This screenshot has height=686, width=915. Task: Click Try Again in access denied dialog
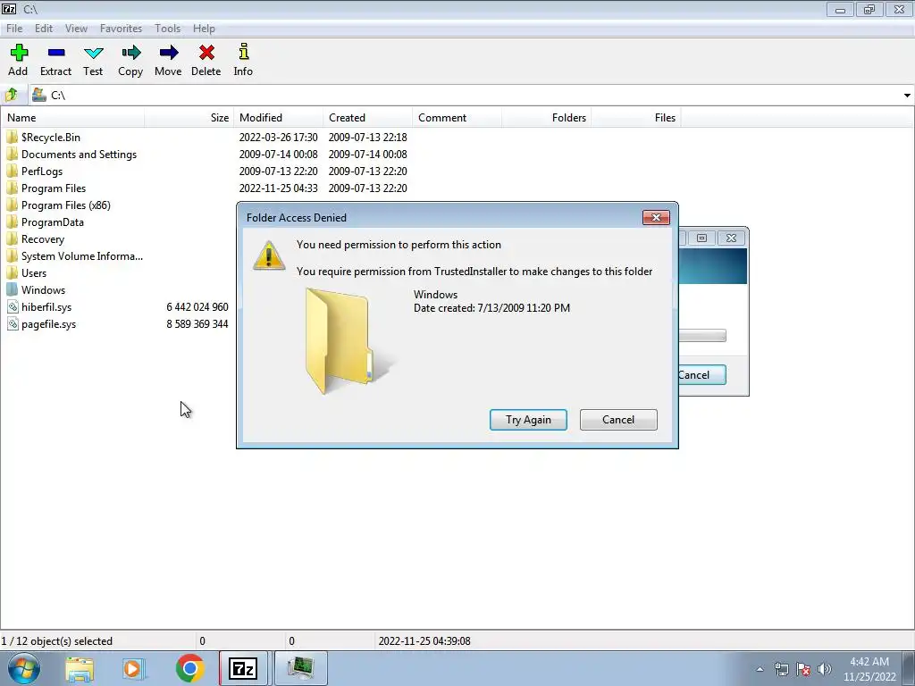coord(528,420)
